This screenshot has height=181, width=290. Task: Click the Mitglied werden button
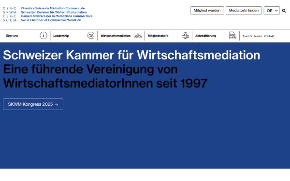[207, 10]
